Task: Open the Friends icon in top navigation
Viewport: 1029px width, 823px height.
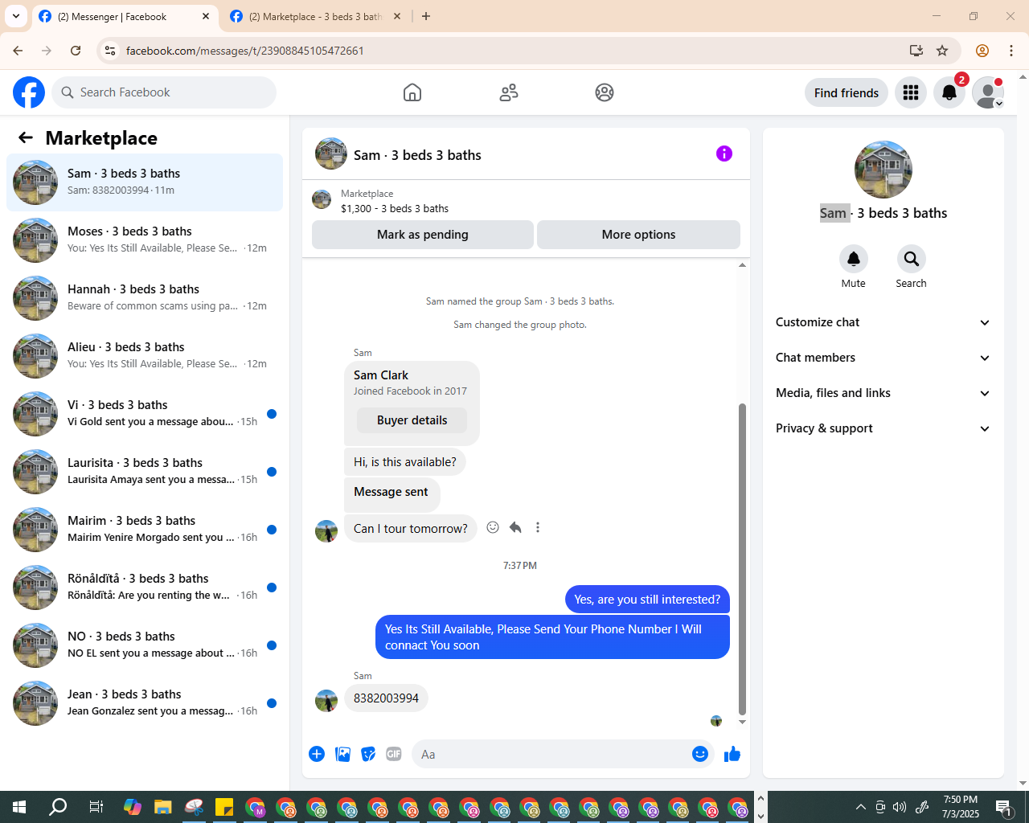Action: pos(509,92)
